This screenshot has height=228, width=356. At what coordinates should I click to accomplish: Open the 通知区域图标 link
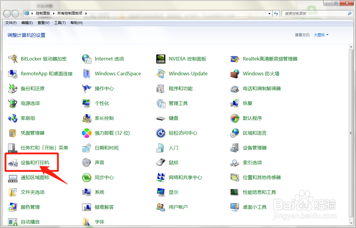tap(35, 177)
